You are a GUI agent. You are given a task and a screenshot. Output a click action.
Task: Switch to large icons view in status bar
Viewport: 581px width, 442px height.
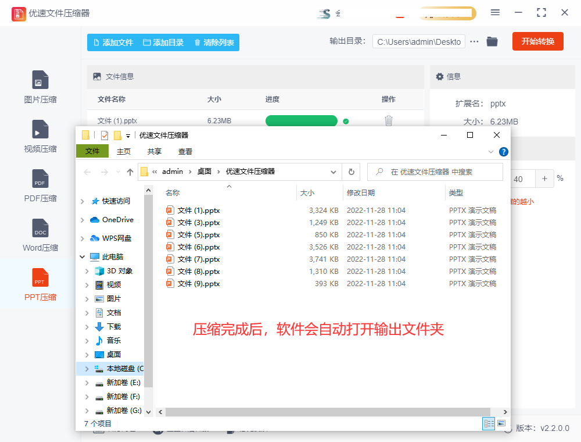pyautogui.click(x=501, y=423)
